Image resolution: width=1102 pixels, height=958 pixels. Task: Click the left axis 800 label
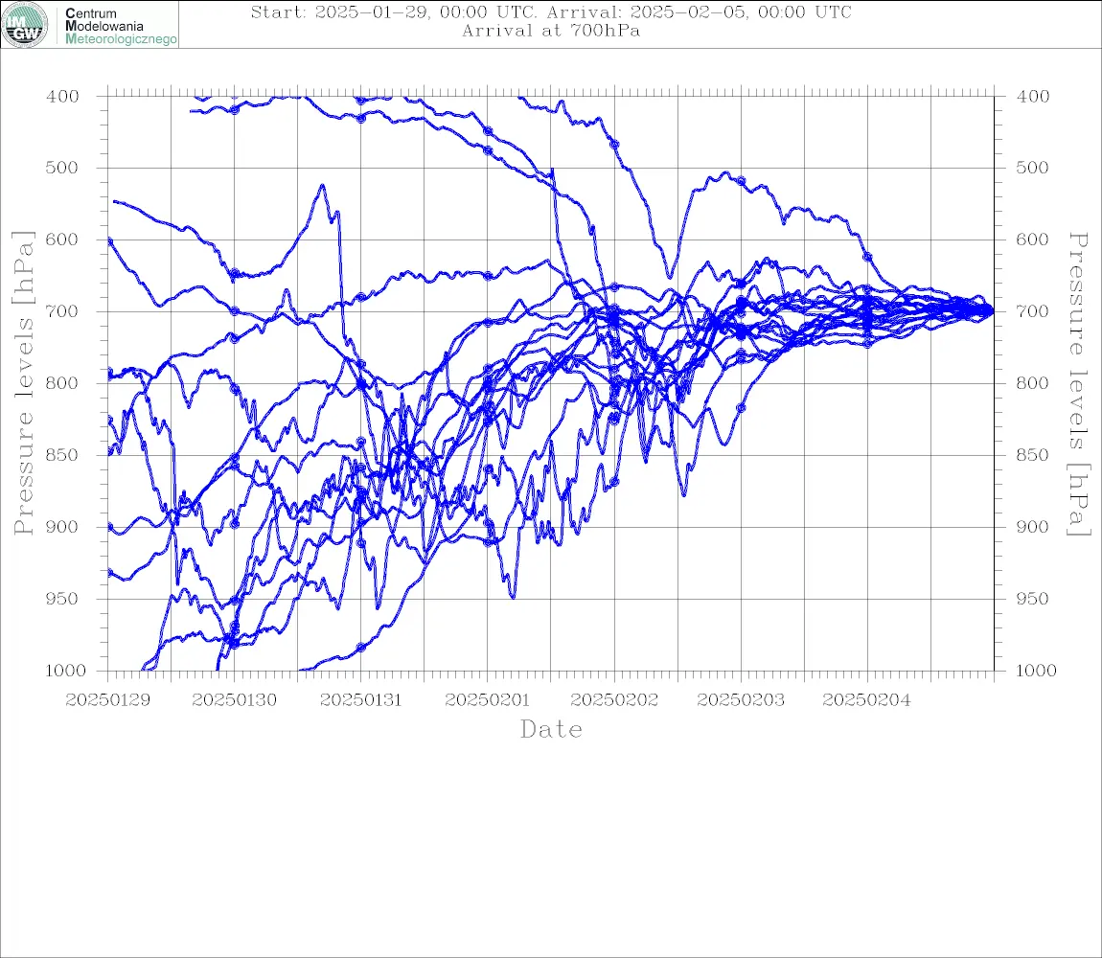click(62, 384)
